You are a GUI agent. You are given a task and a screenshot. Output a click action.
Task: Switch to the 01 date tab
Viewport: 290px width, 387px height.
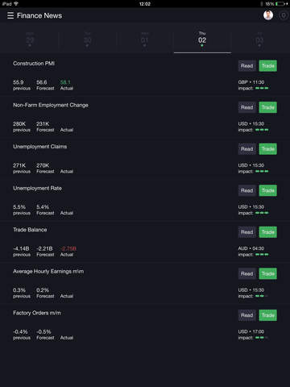(145, 40)
